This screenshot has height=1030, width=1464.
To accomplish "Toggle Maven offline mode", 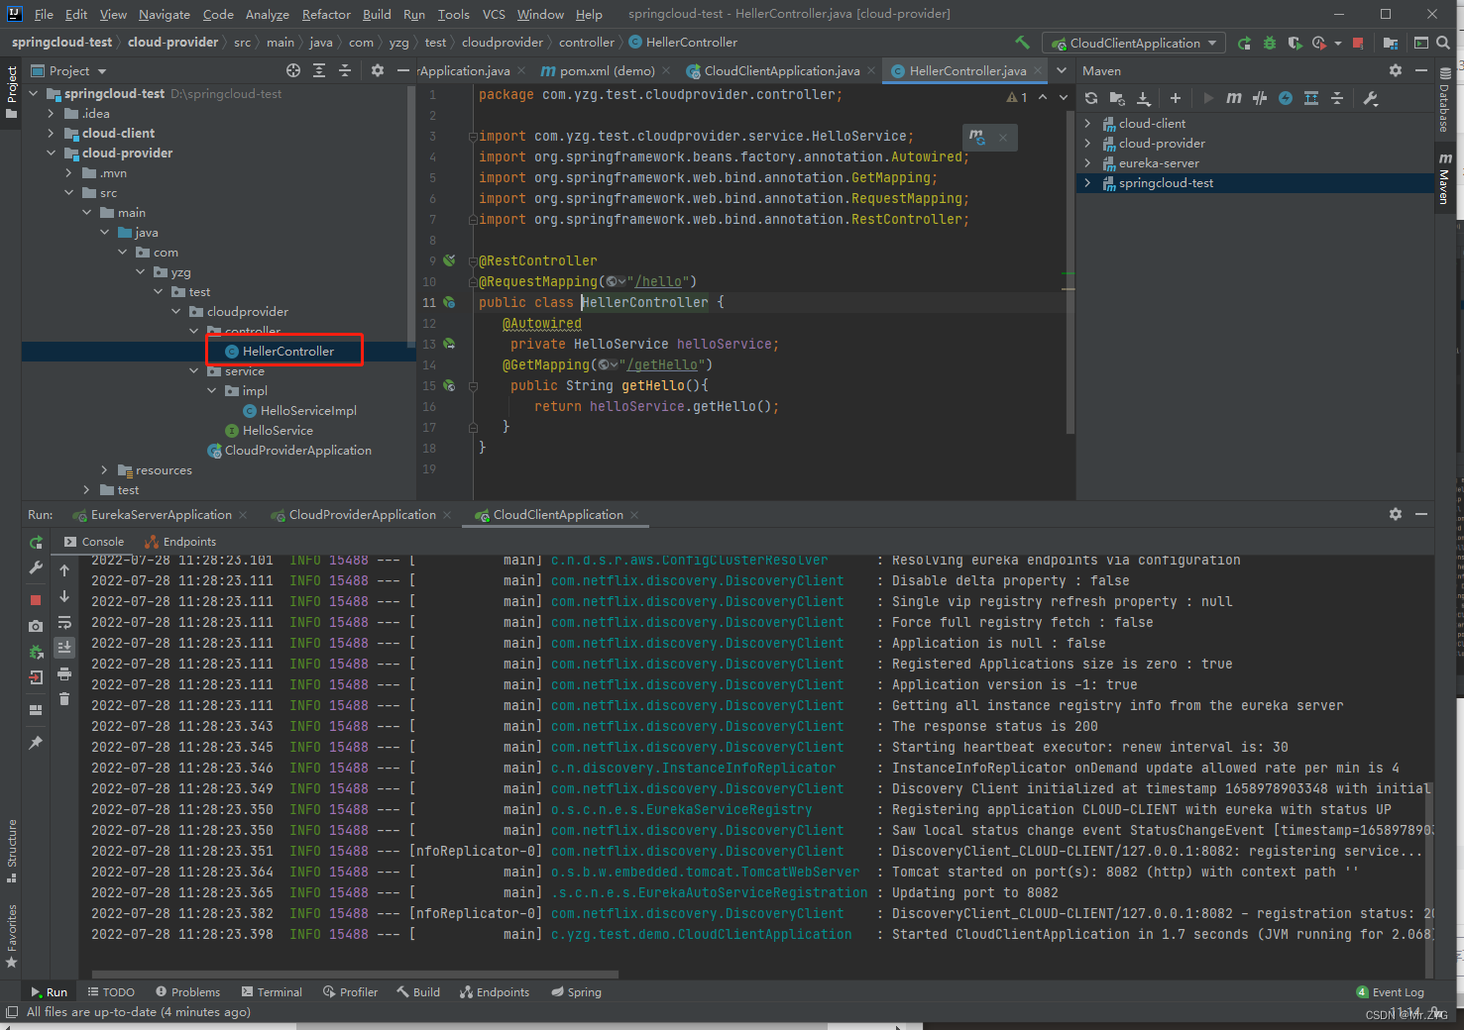I will [x=1260, y=98].
